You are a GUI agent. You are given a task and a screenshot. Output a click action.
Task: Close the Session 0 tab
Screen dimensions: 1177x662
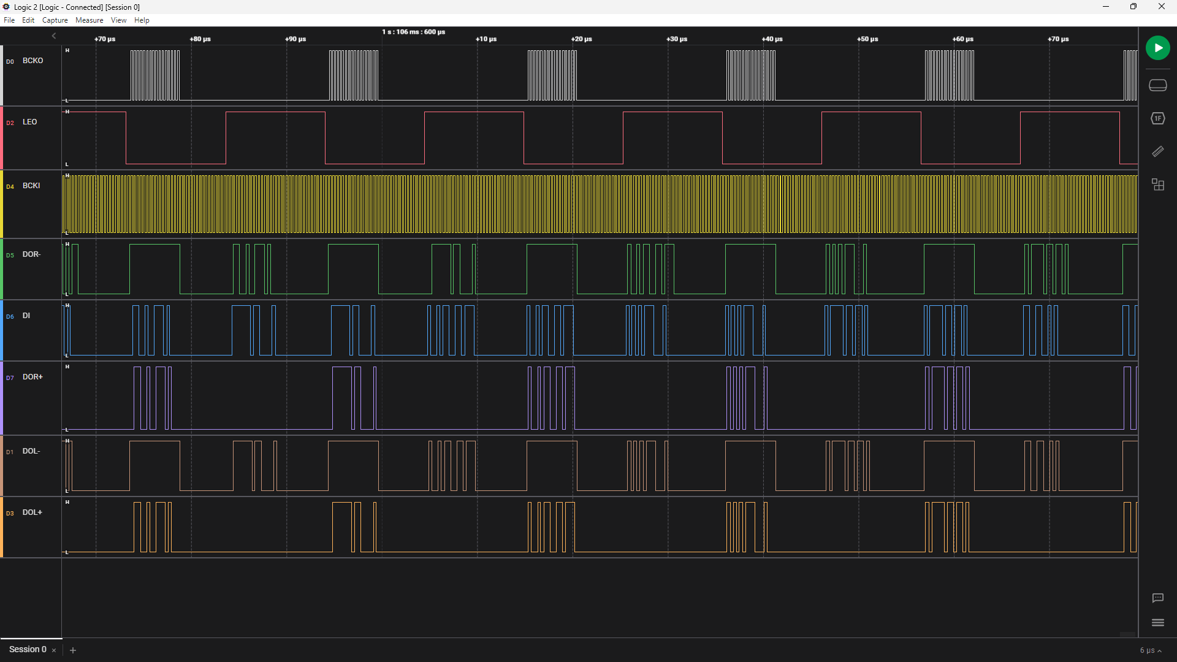pos(54,650)
